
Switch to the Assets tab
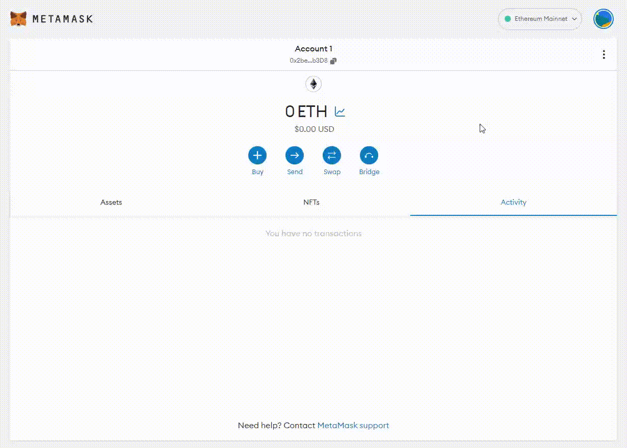pos(111,202)
